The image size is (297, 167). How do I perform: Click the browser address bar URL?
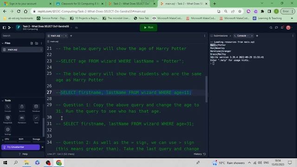[x=91, y=11]
